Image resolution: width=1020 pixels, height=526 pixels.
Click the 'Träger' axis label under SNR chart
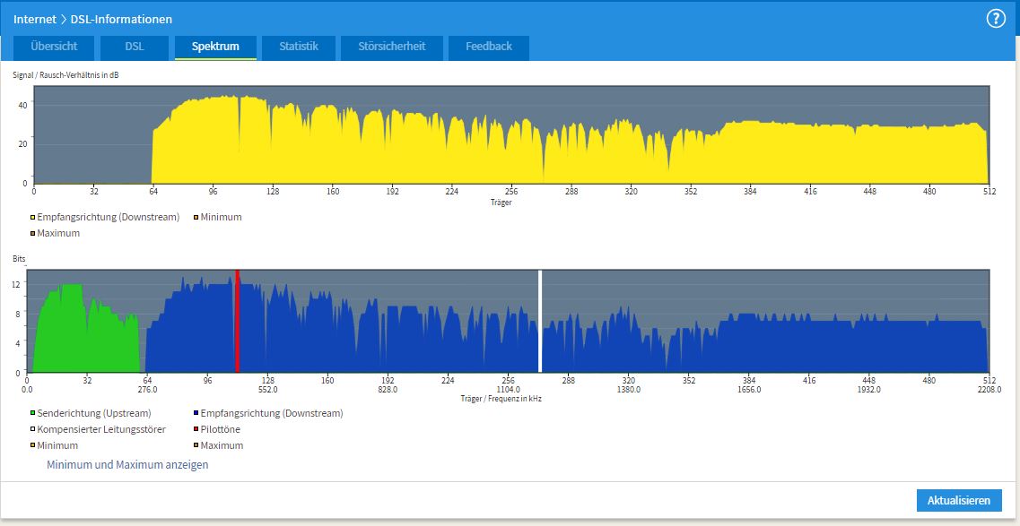coord(501,203)
